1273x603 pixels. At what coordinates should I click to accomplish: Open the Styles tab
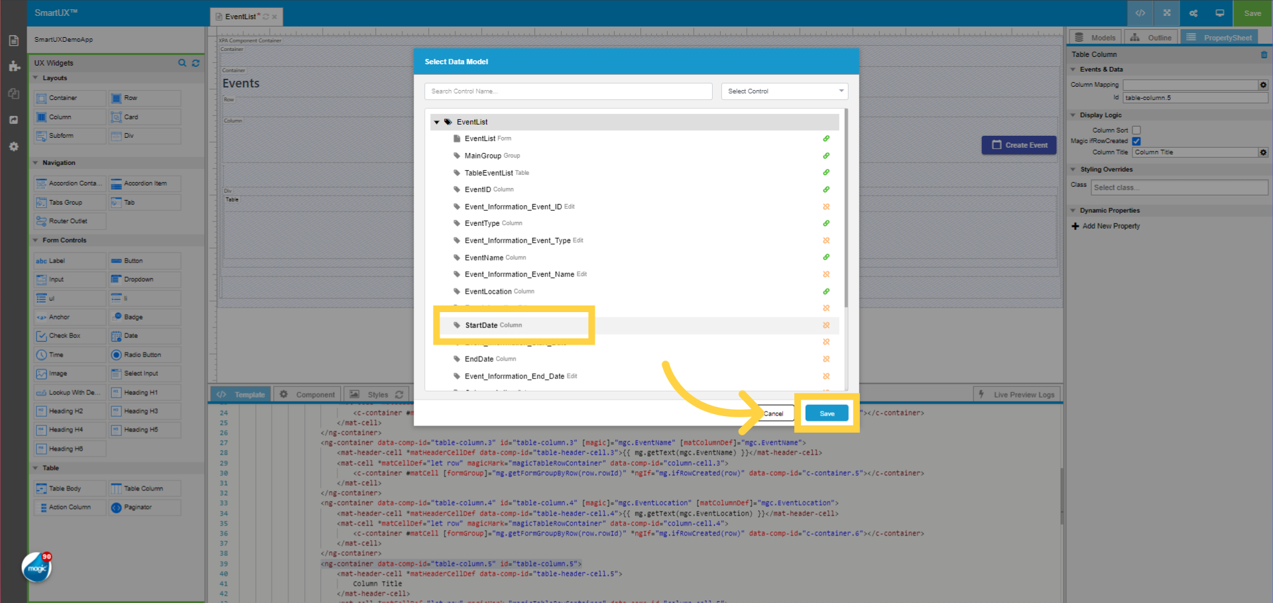click(x=376, y=394)
